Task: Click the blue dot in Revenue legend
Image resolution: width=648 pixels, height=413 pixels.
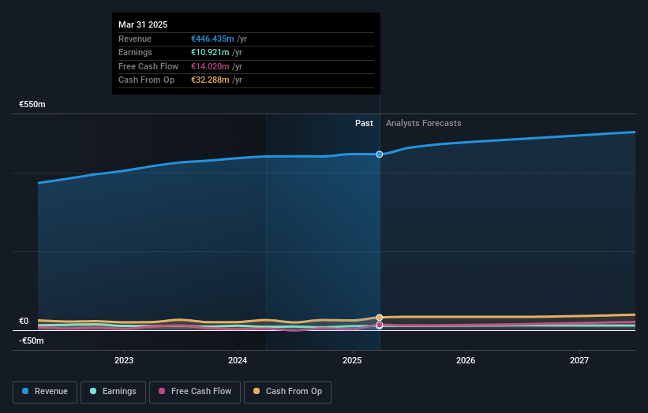Action: 25,391
